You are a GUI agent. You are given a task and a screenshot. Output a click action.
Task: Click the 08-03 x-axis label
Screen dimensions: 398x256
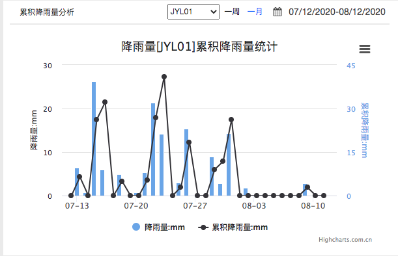click(254, 206)
